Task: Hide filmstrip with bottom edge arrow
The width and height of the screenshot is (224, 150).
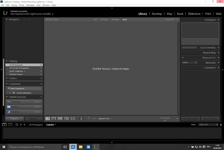Action: point(112,142)
